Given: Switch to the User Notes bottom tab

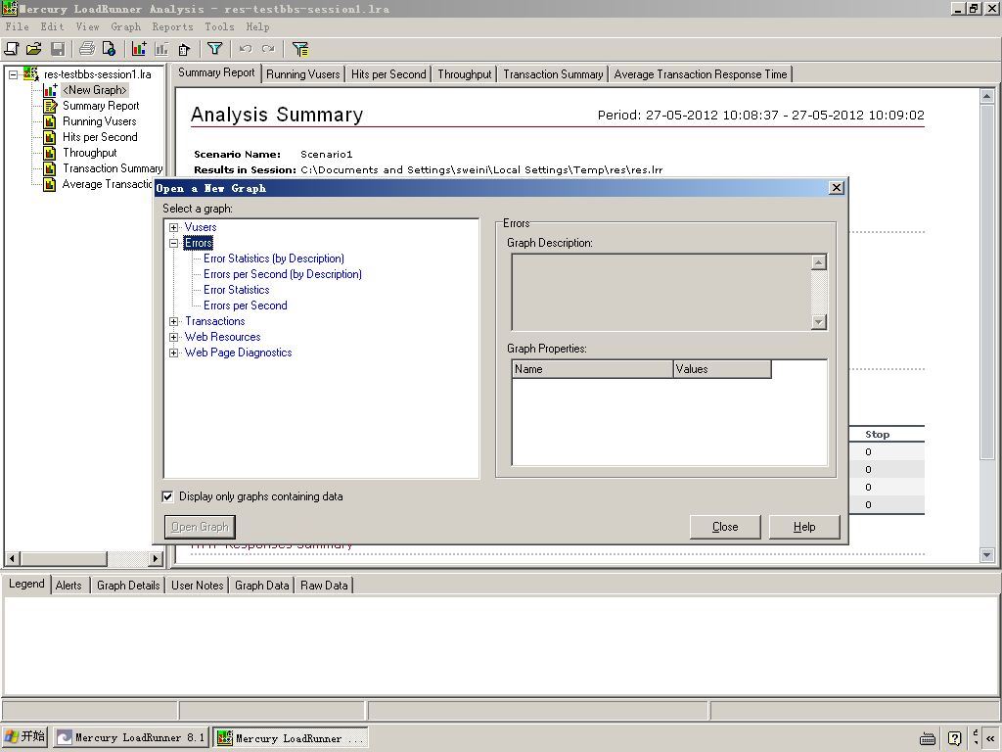Looking at the screenshot, I should [197, 586].
